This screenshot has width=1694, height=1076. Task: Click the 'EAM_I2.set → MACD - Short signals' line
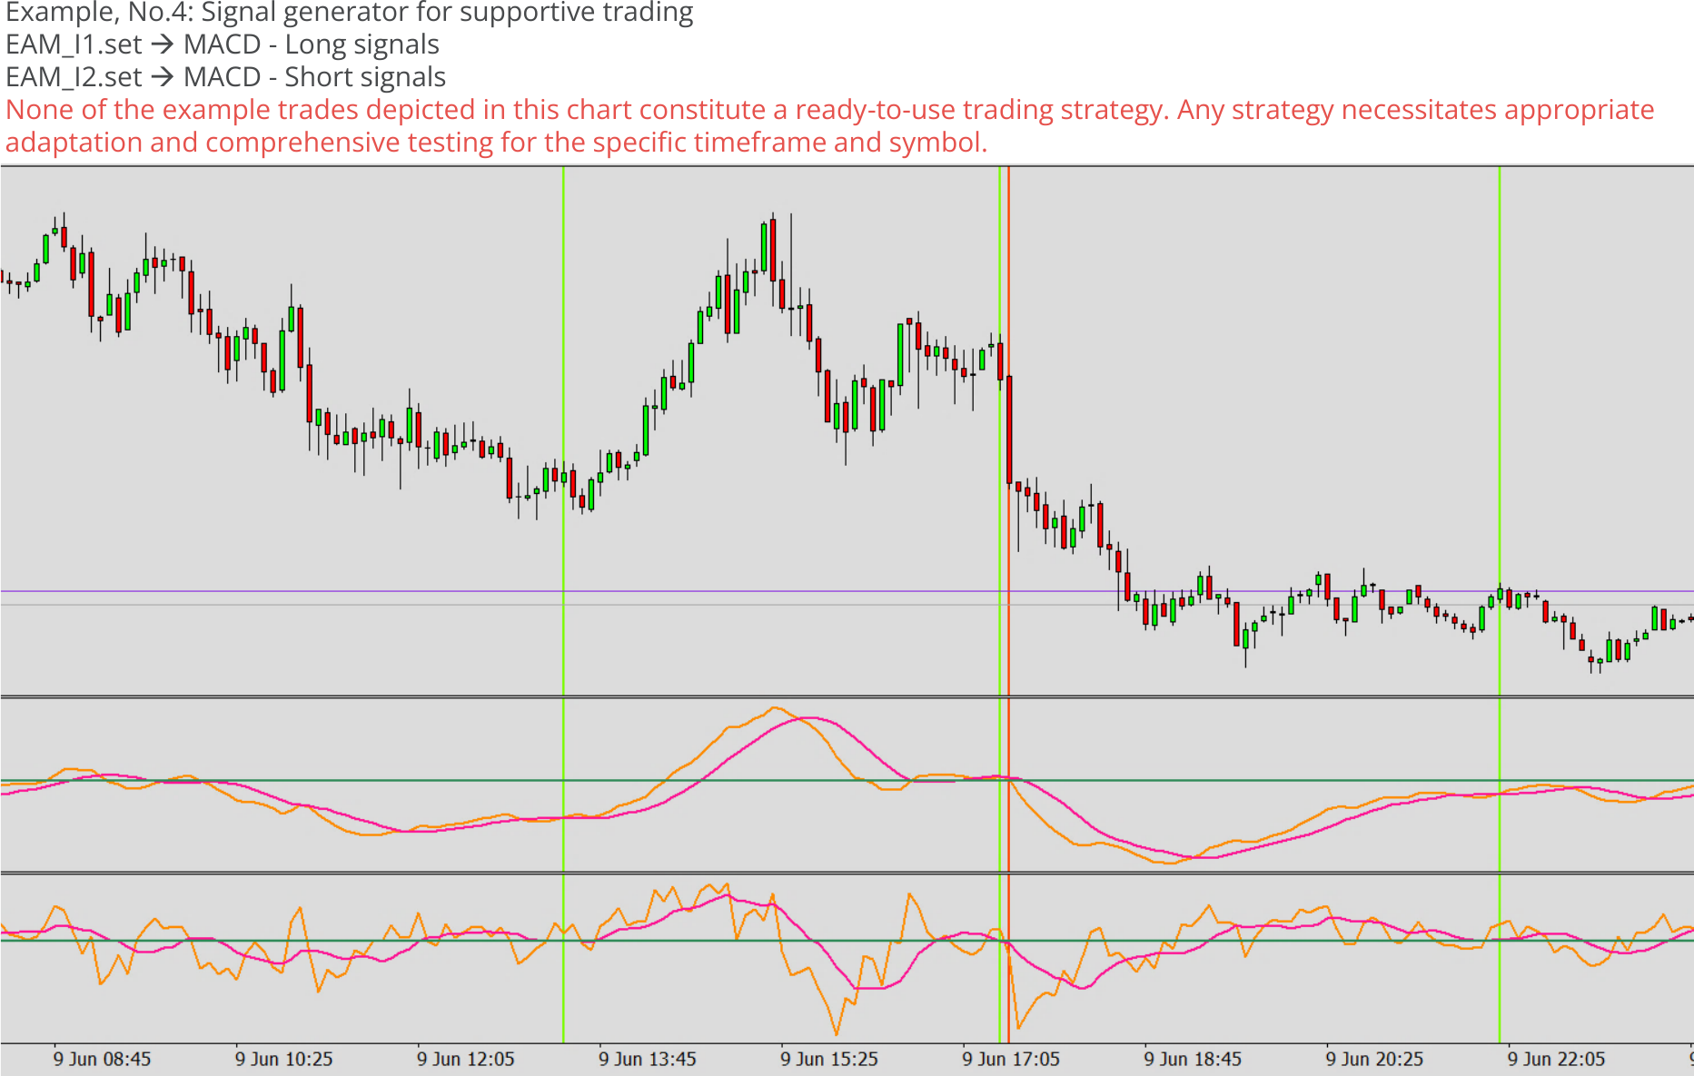point(225,77)
